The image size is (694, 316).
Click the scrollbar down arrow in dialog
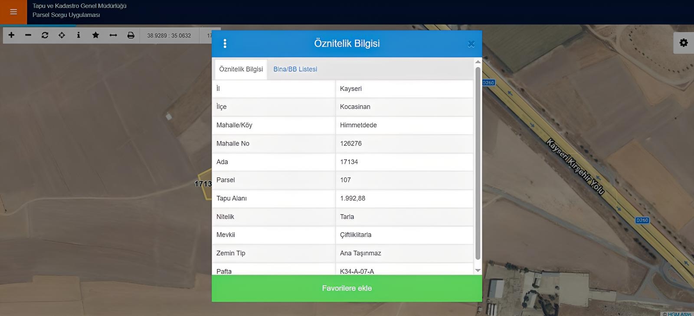(478, 270)
